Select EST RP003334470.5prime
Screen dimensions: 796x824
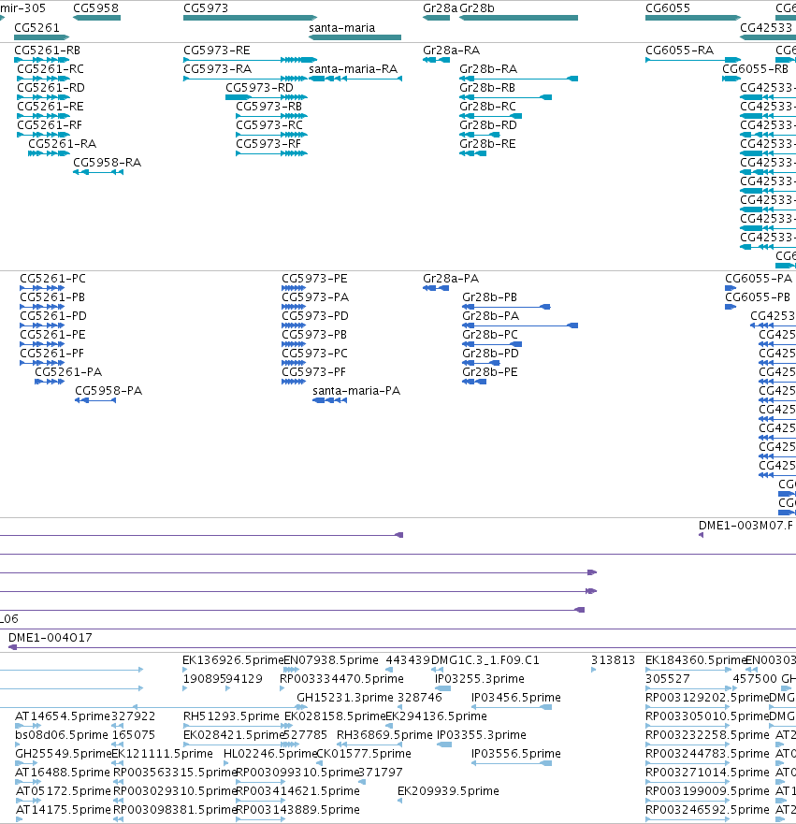282,688
